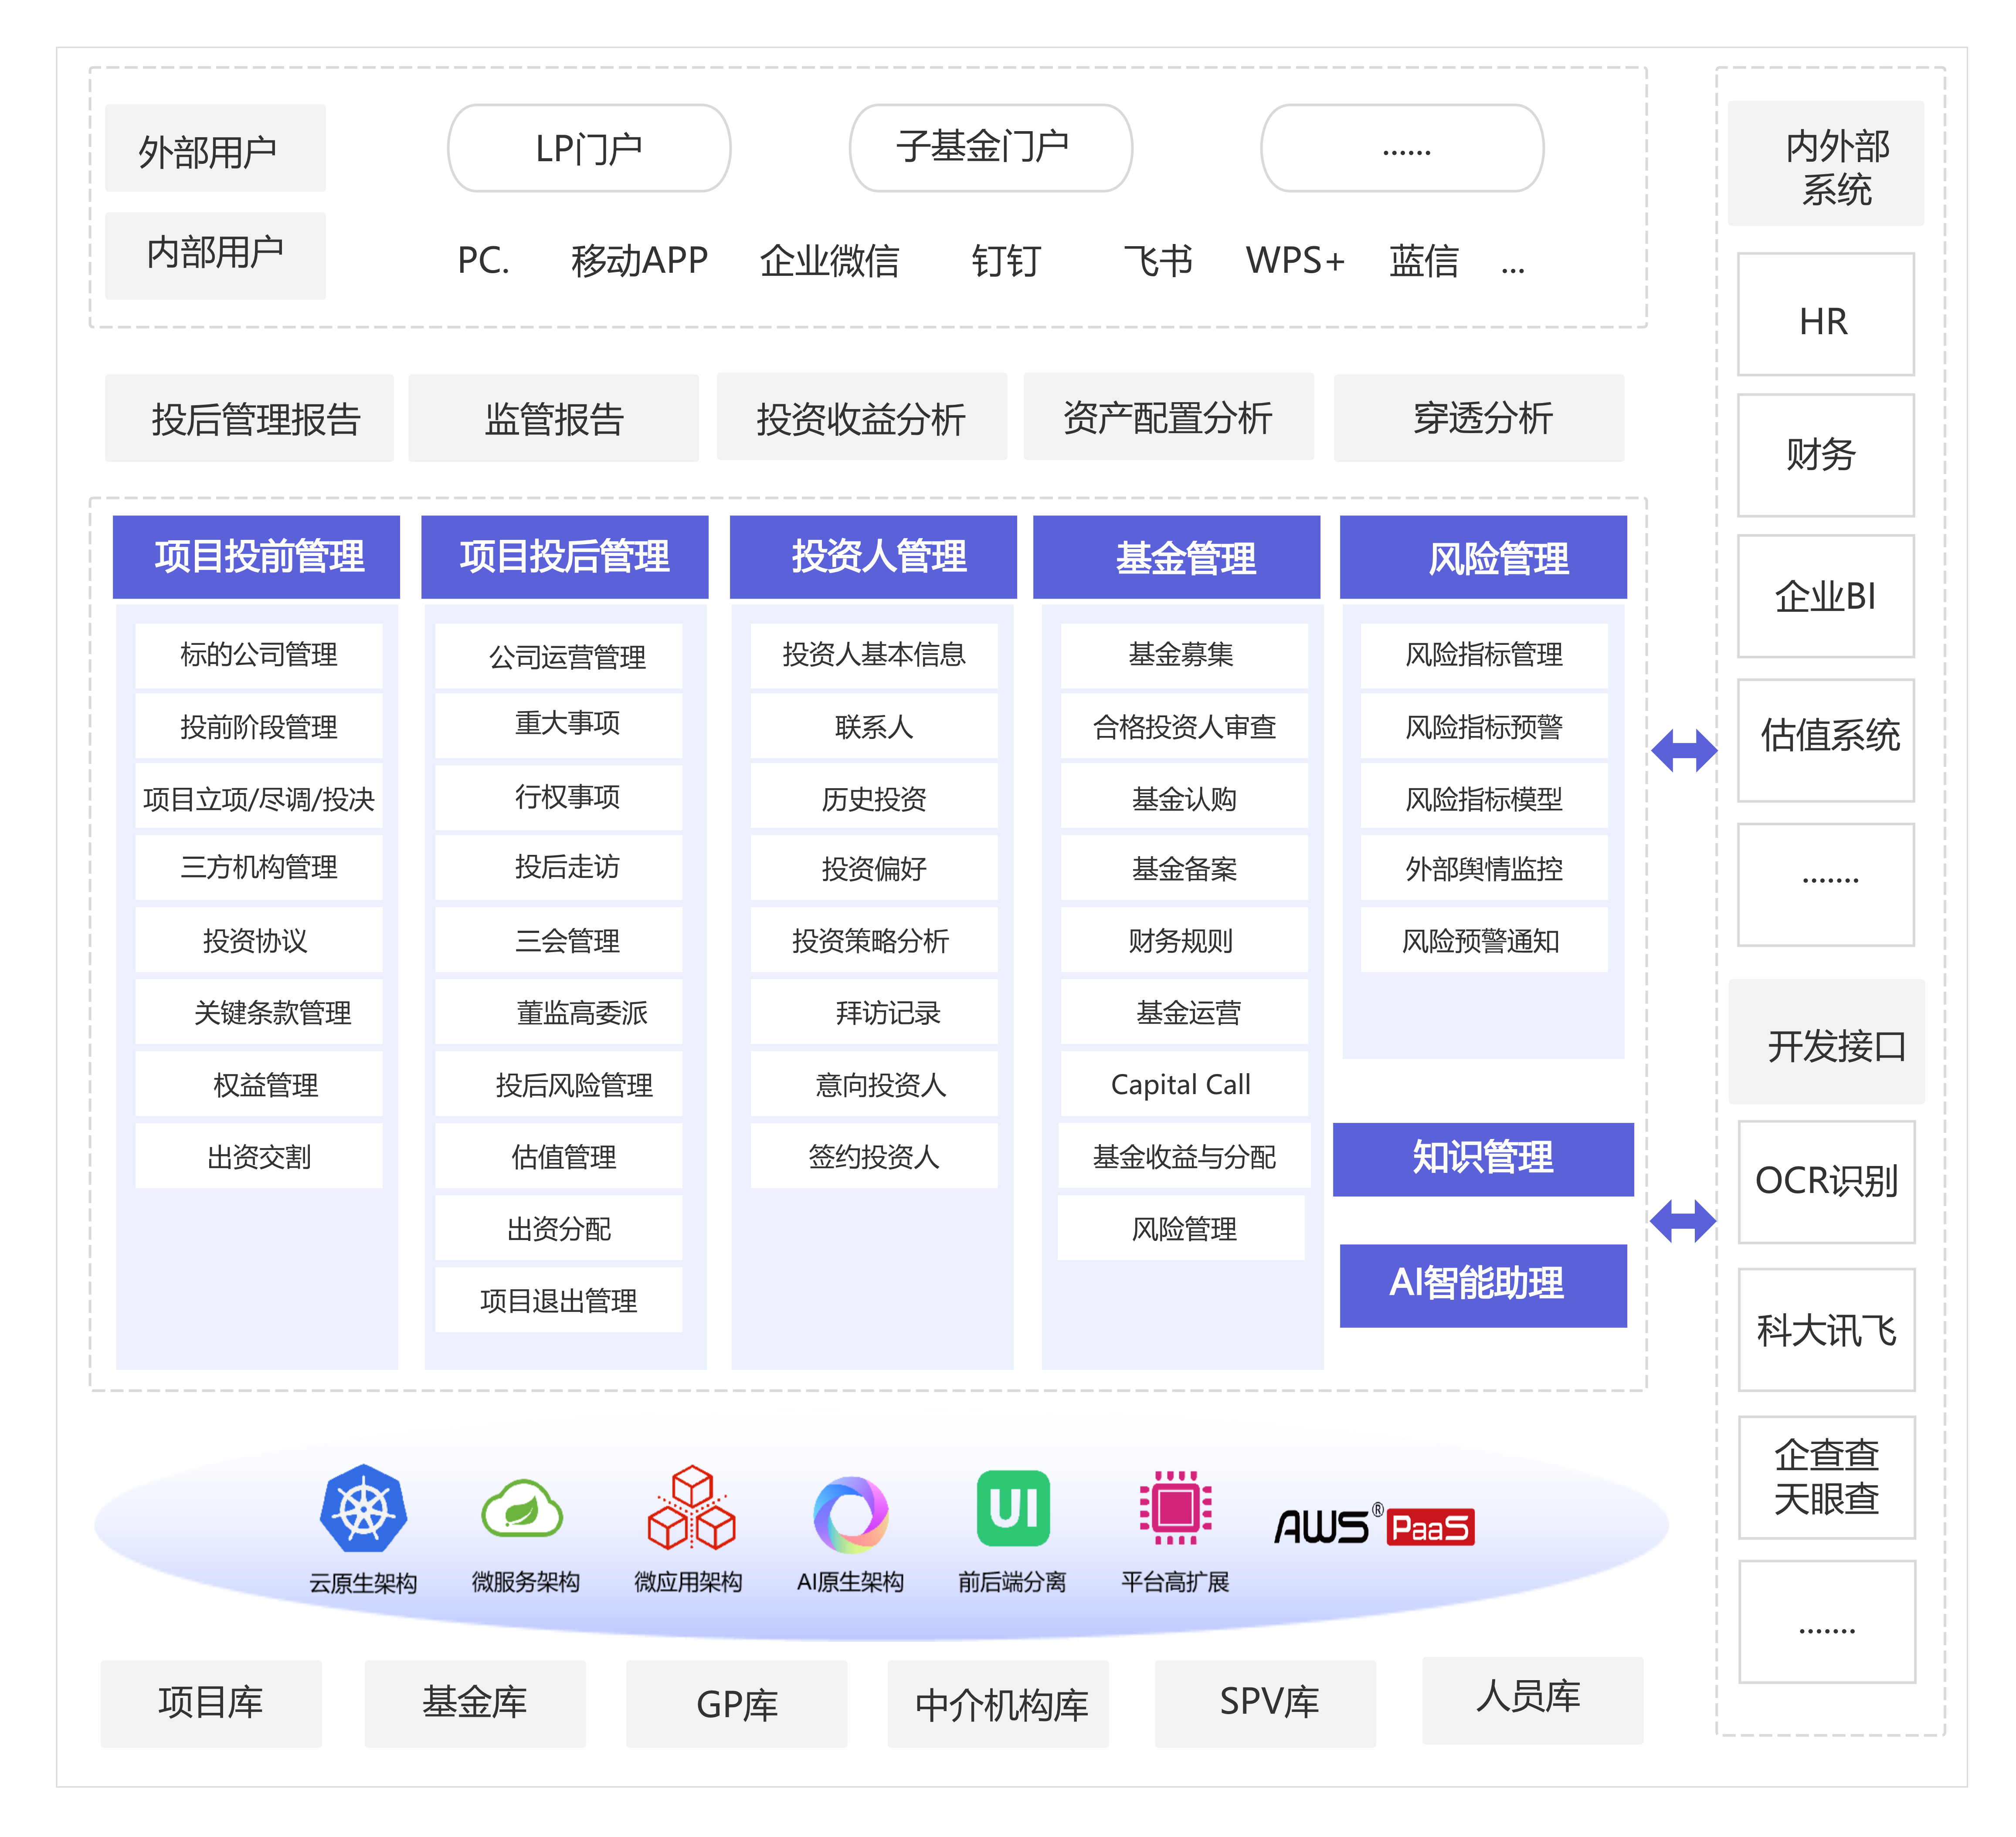Click the 蓝信 channel label
The height and width of the screenshot is (1837, 2016).
click(1424, 261)
